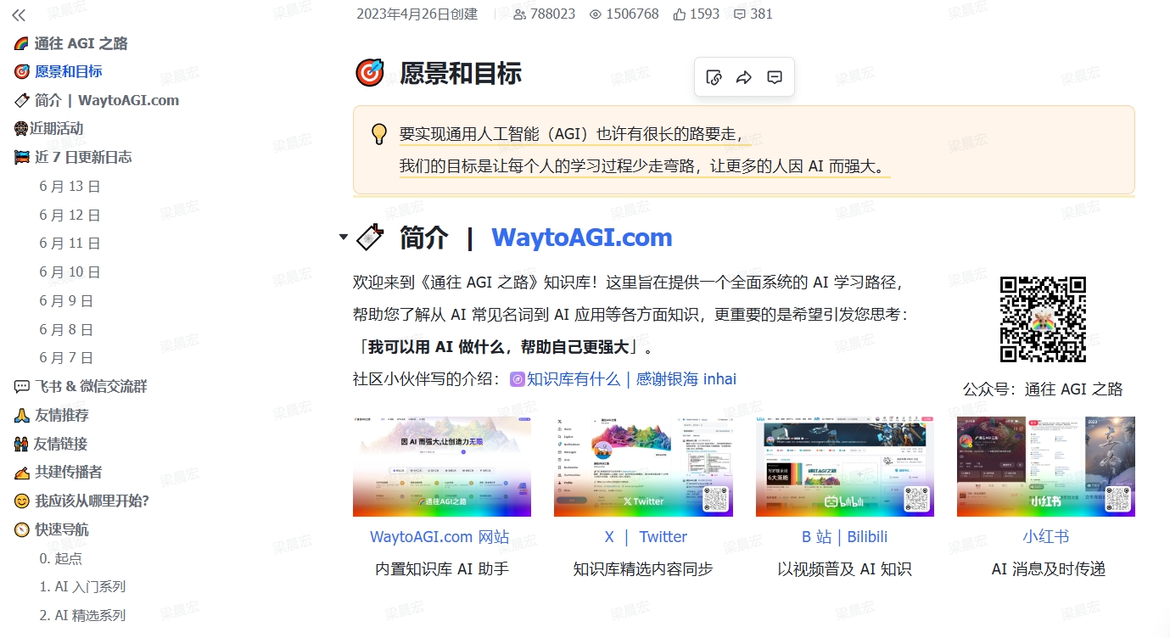Open 知识库有什么 | 感谢银海 inhai link
1170x638 pixels.
[624, 379]
